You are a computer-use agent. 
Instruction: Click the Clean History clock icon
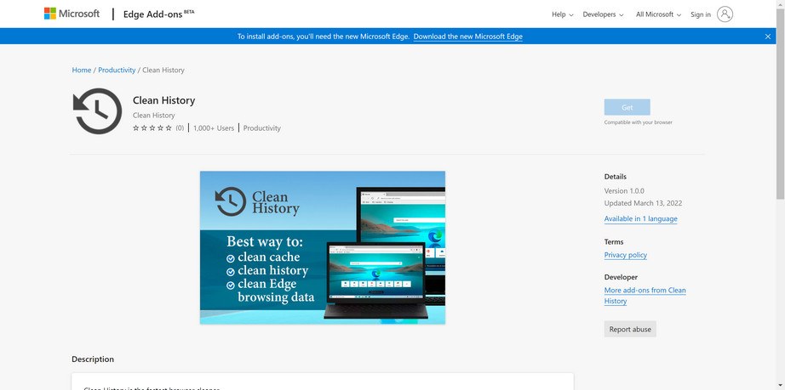98,110
